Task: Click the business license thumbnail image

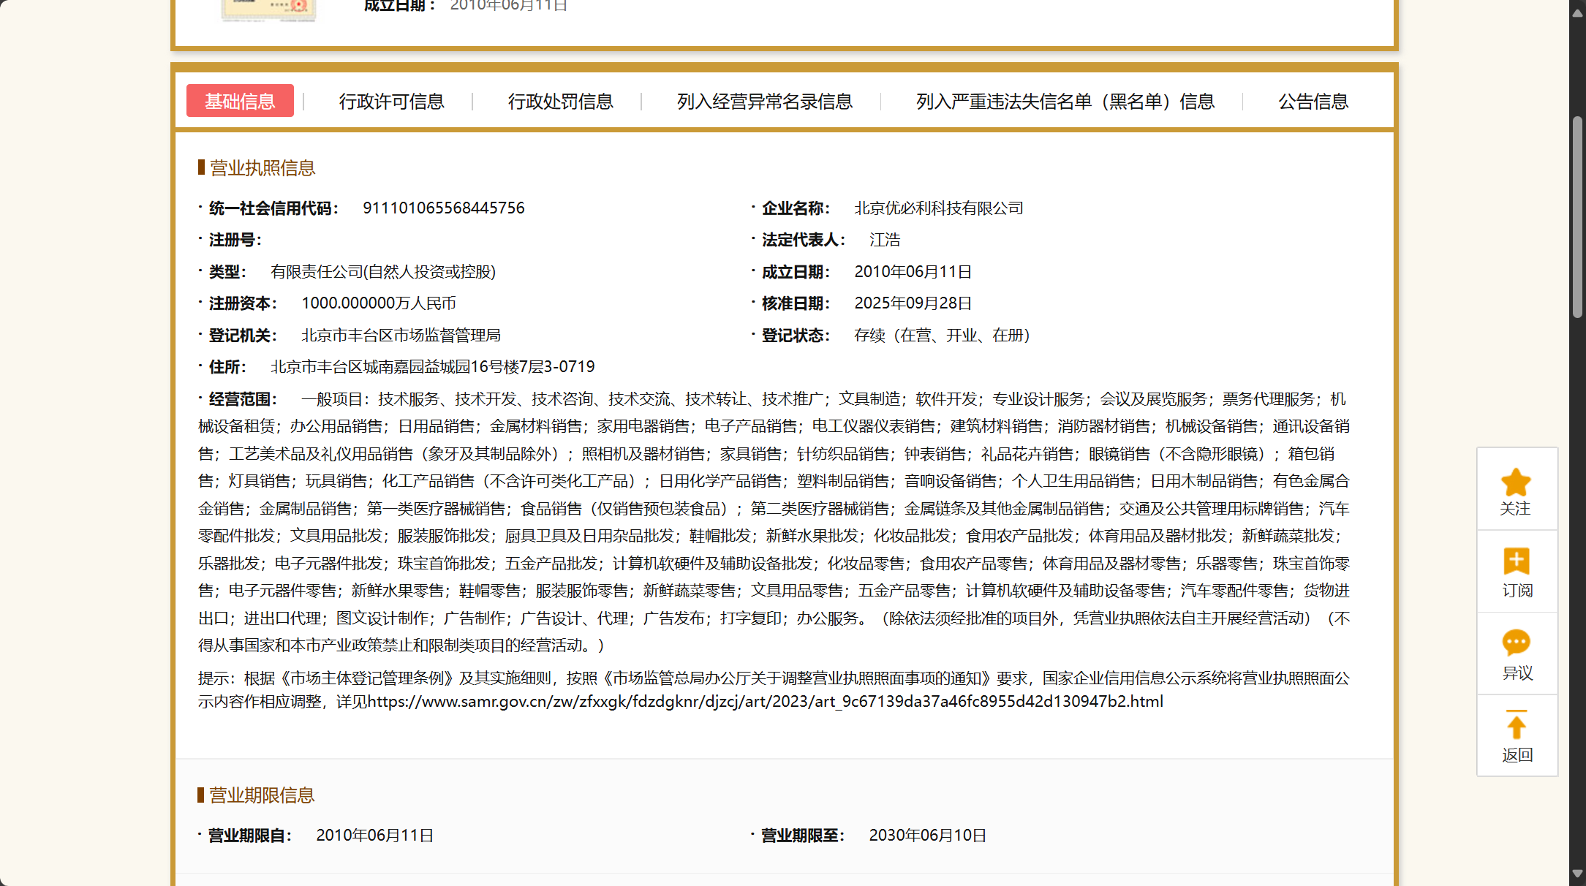Action: [x=268, y=9]
